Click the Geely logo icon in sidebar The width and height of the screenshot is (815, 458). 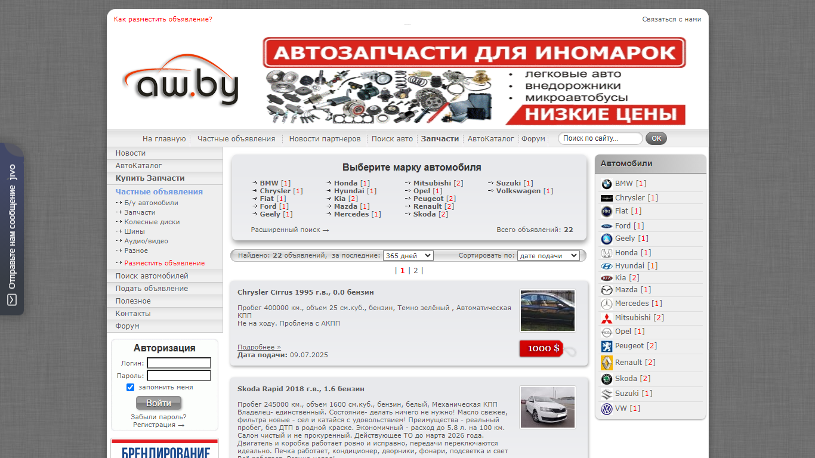[x=606, y=239]
